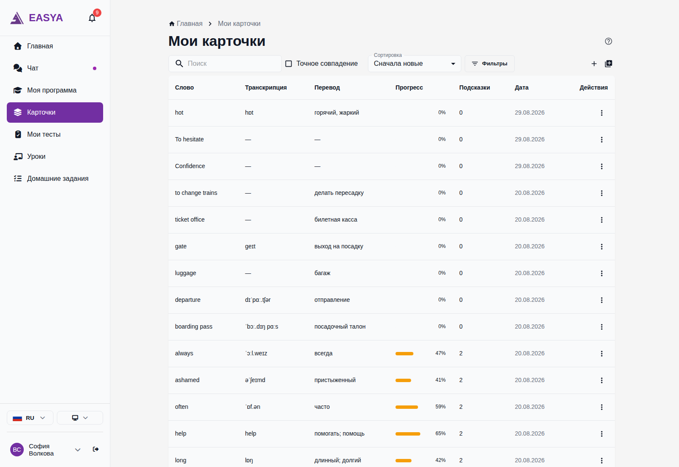Click the Дата column header

pyautogui.click(x=522, y=87)
